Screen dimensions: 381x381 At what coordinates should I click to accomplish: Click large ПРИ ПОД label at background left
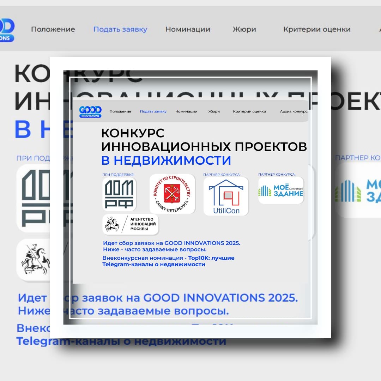33,158
